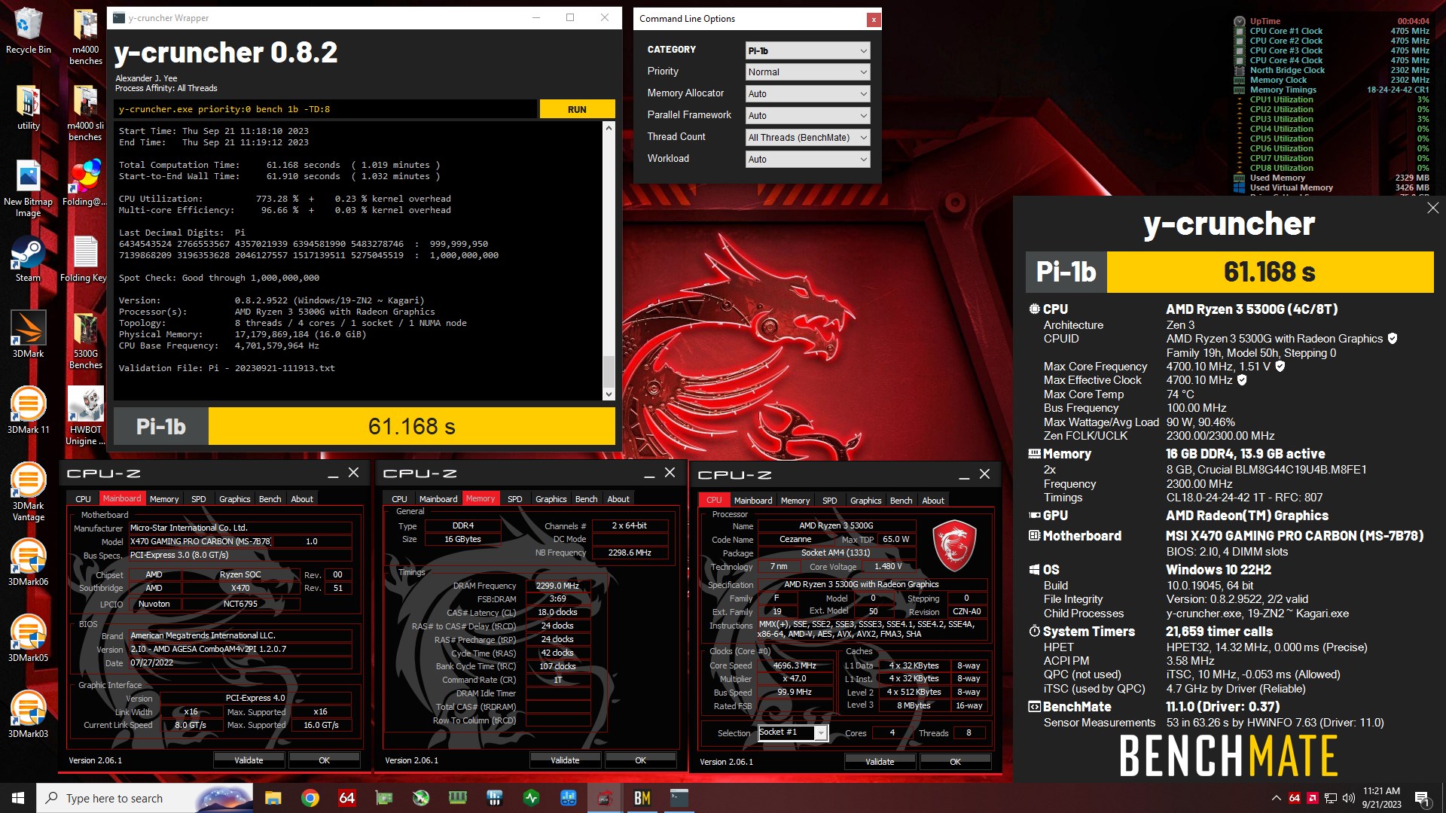The image size is (1446, 813).
Task: Select the utility desktop icon
Action: point(28,108)
